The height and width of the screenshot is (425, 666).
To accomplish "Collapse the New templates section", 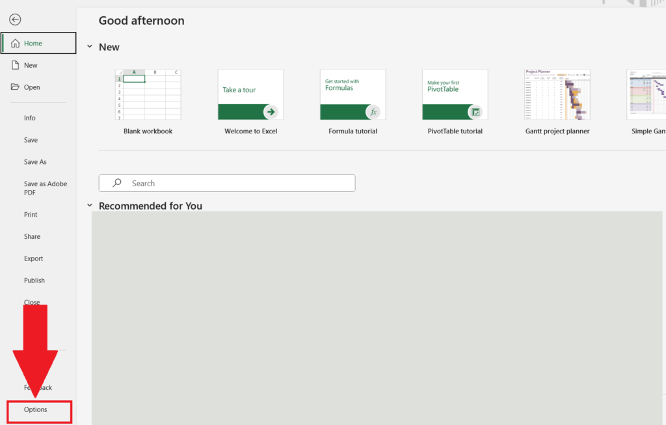I will tap(90, 47).
